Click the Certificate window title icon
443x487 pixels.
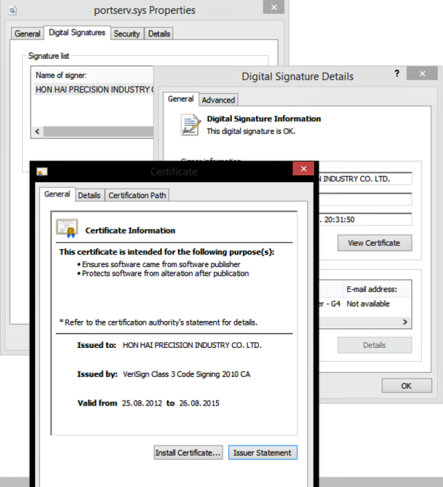point(42,172)
